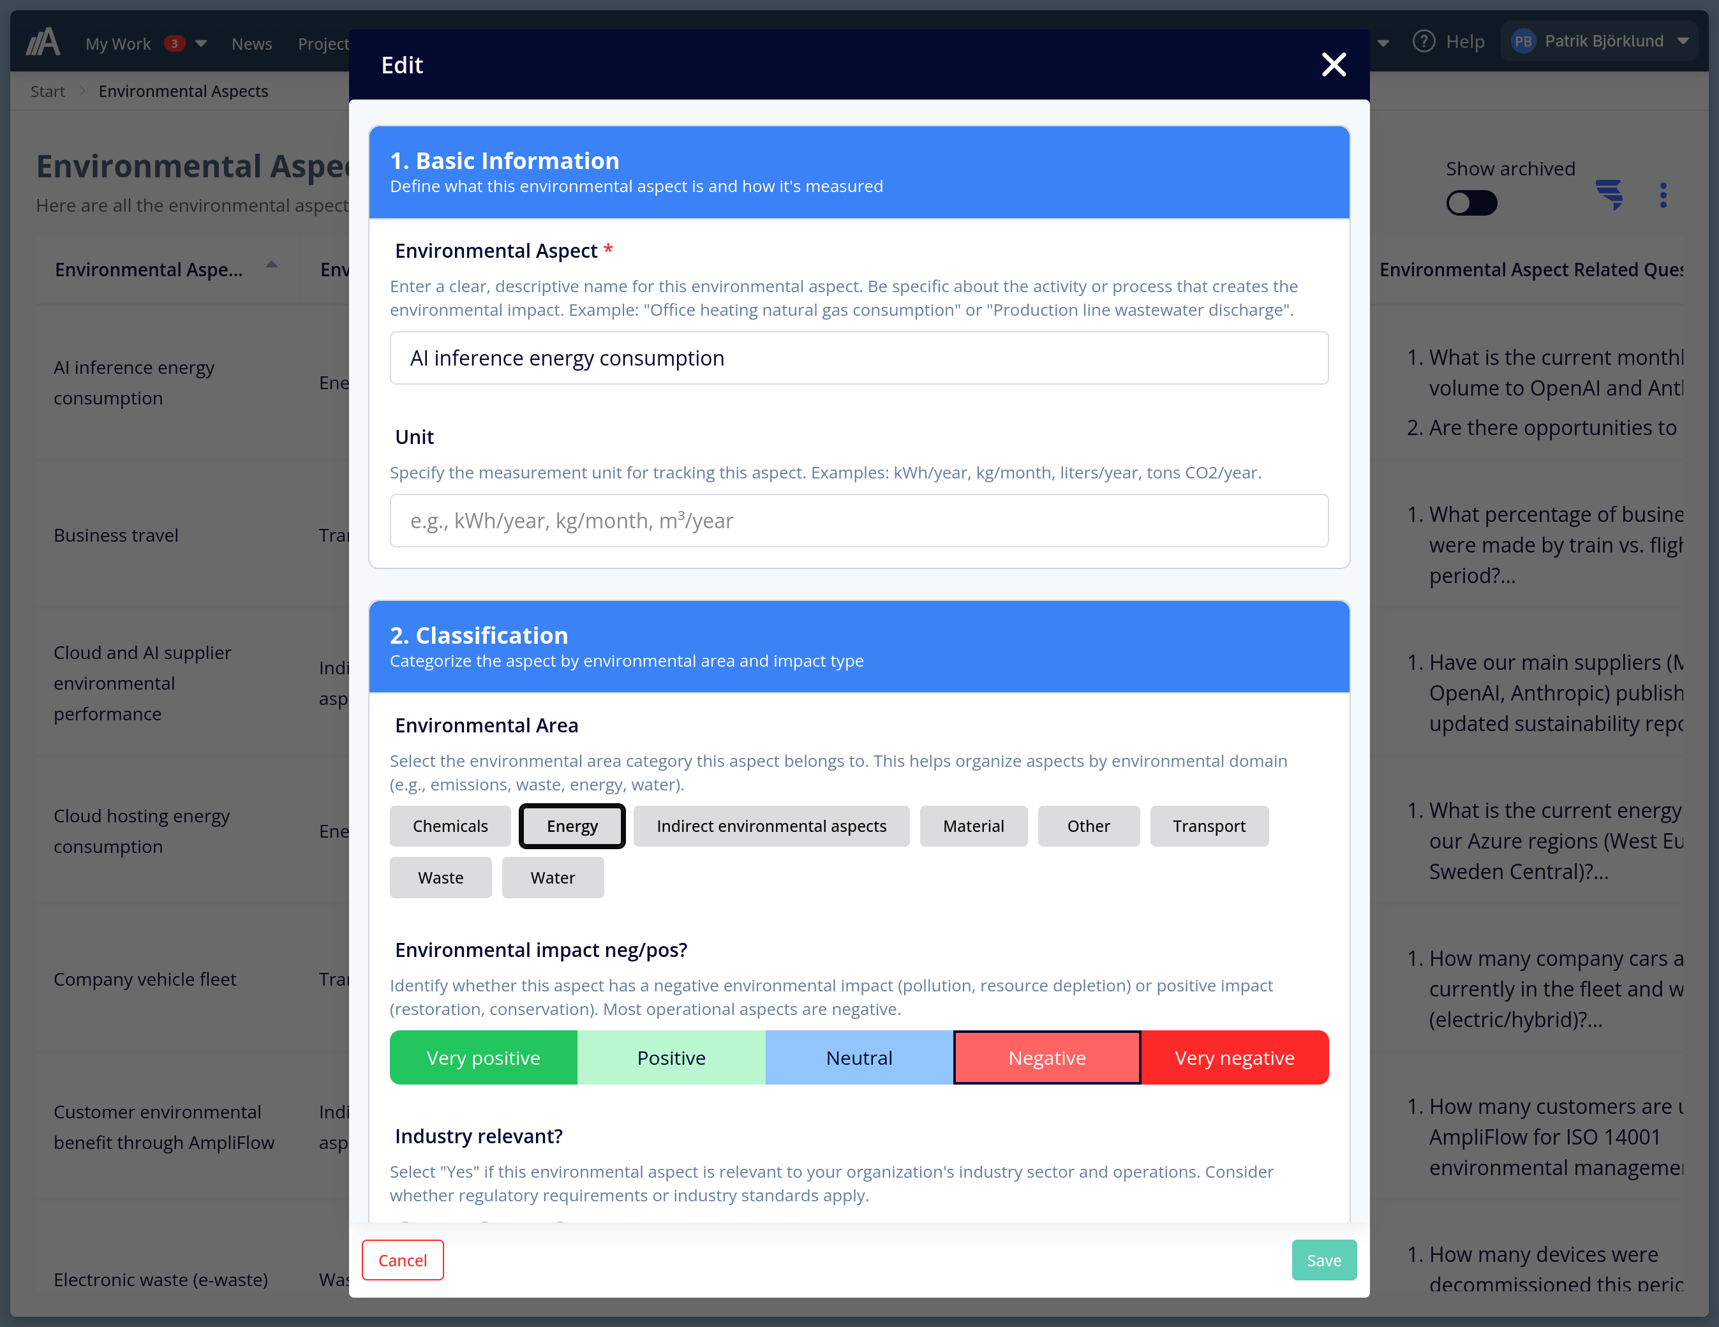The width and height of the screenshot is (1719, 1327).
Task: Click into the Unit input field
Action: (x=859, y=520)
